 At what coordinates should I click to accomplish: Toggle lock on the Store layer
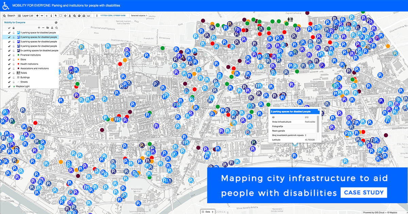point(14,59)
